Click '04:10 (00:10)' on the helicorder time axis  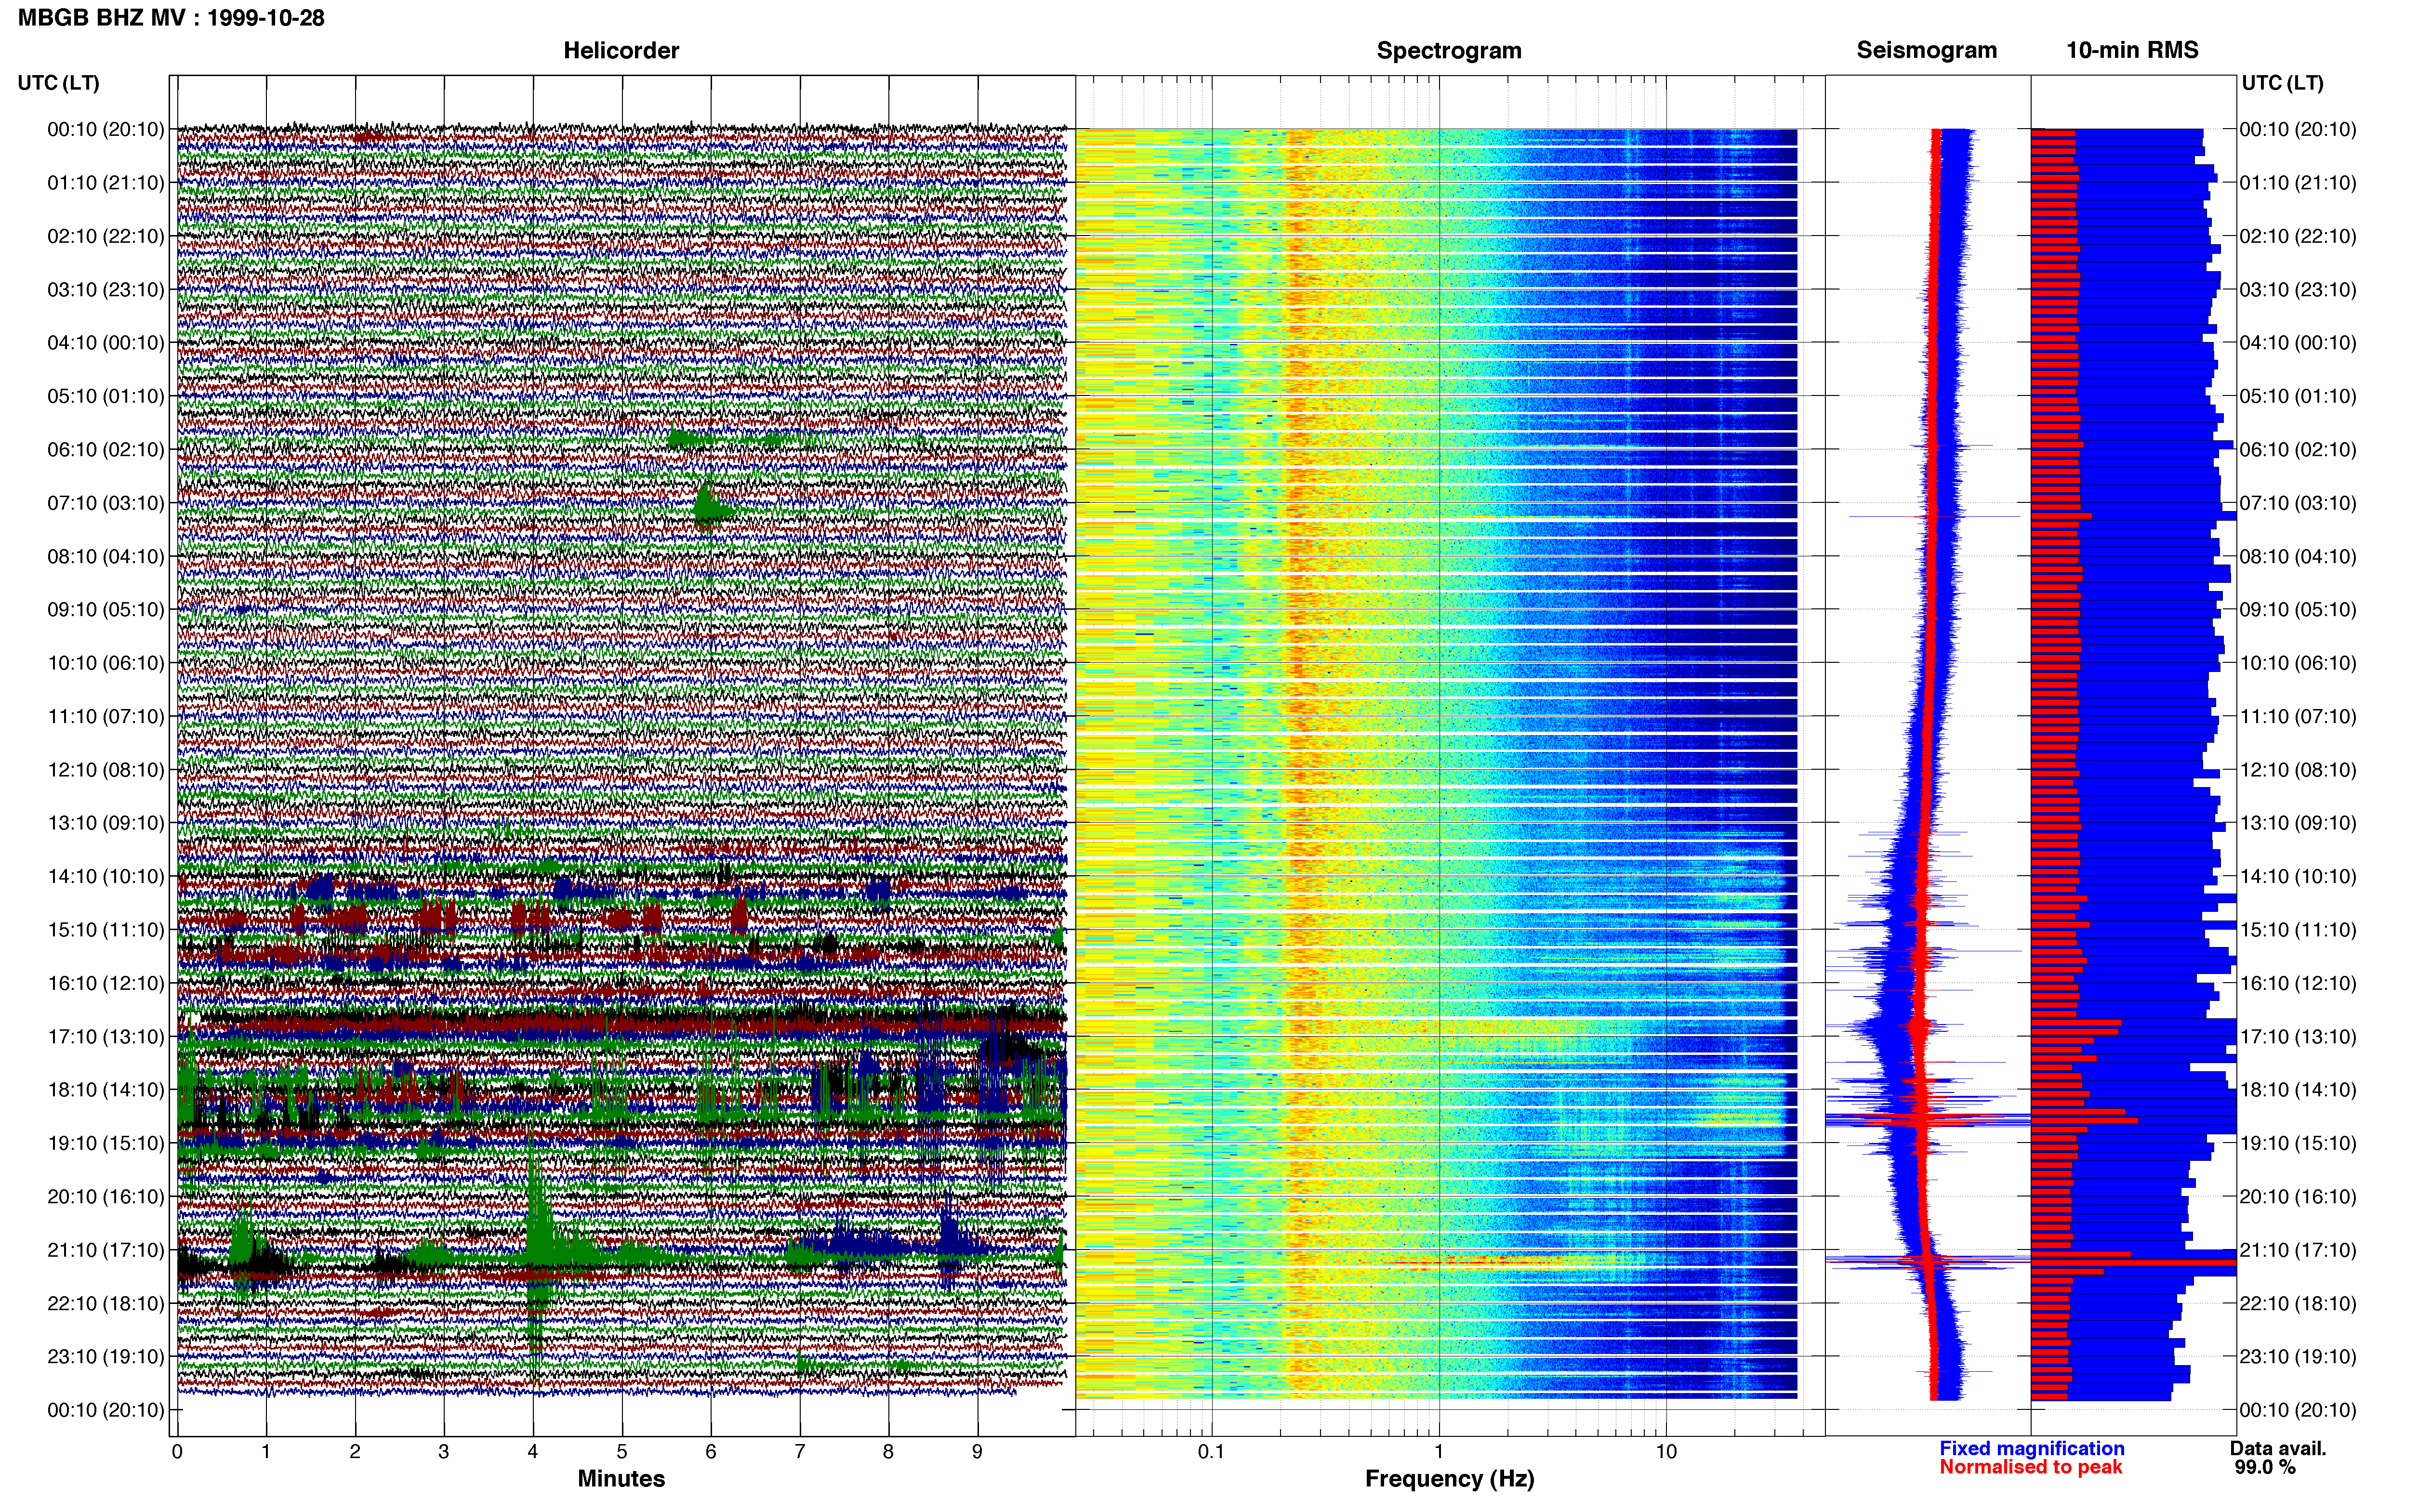click(106, 343)
